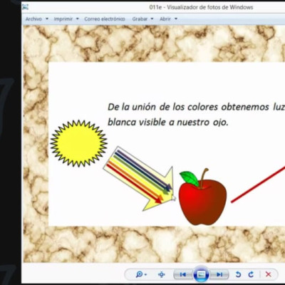Expand the zoom magnifier dropdown arrow

pyautogui.click(x=145, y=275)
